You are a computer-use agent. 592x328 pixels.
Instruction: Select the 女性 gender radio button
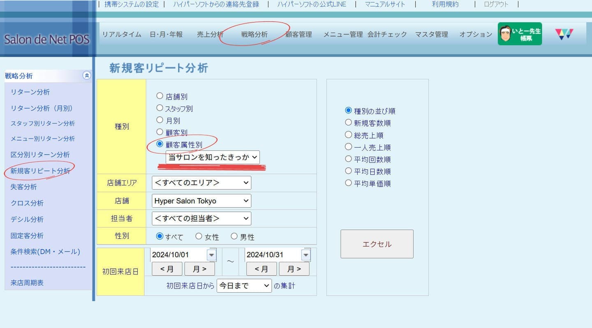point(199,236)
